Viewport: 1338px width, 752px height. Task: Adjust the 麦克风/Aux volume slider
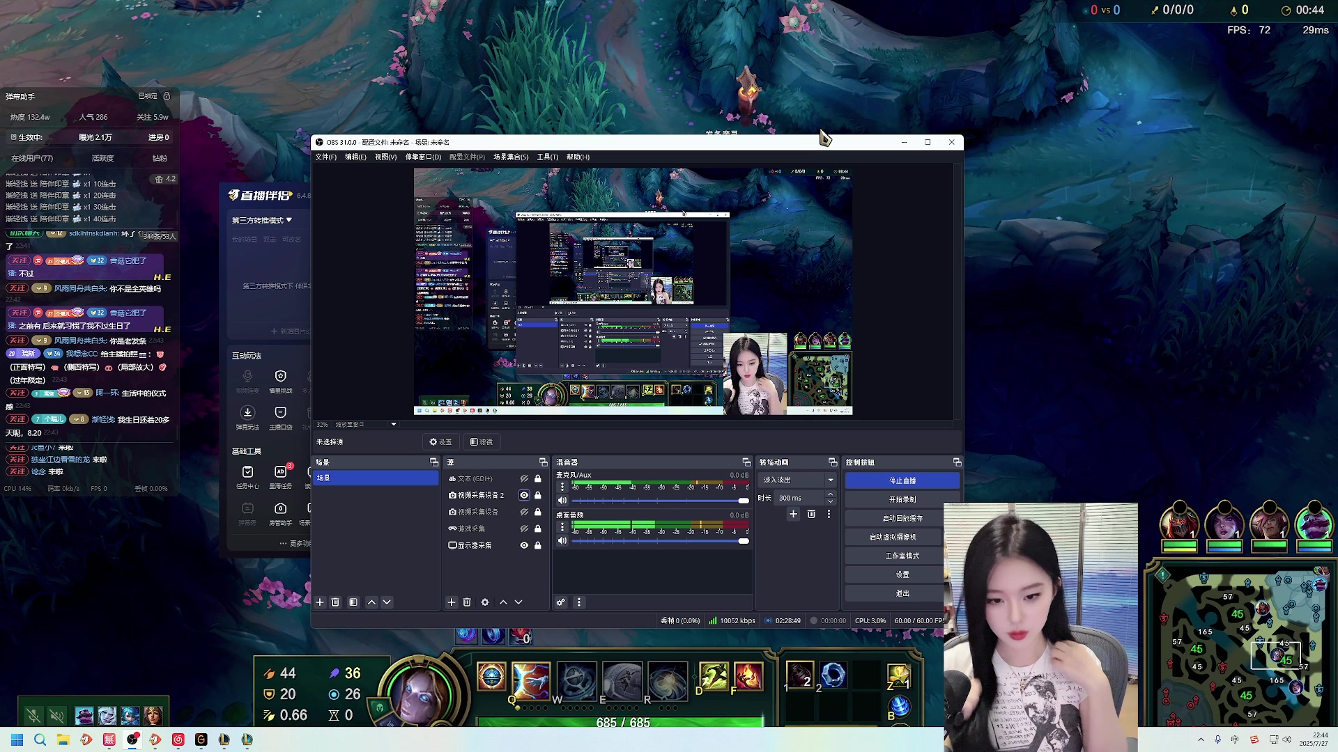pyautogui.click(x=660, y=501)
